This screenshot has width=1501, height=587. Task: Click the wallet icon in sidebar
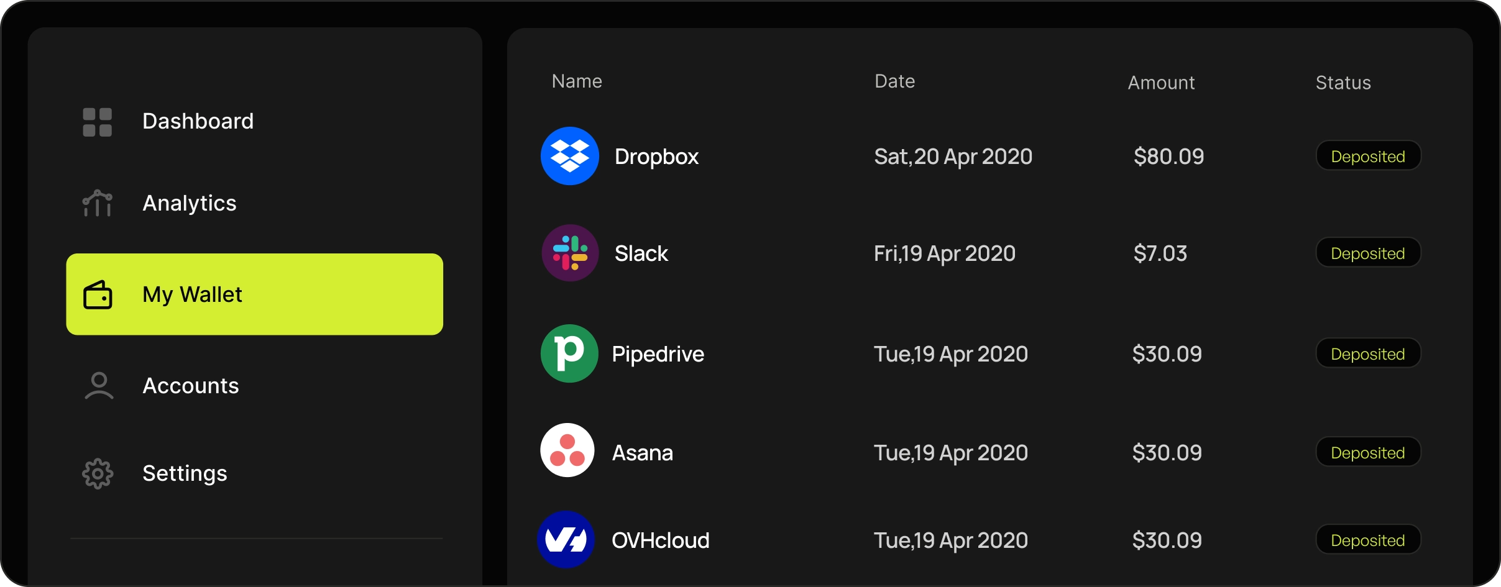coord(98,294)
